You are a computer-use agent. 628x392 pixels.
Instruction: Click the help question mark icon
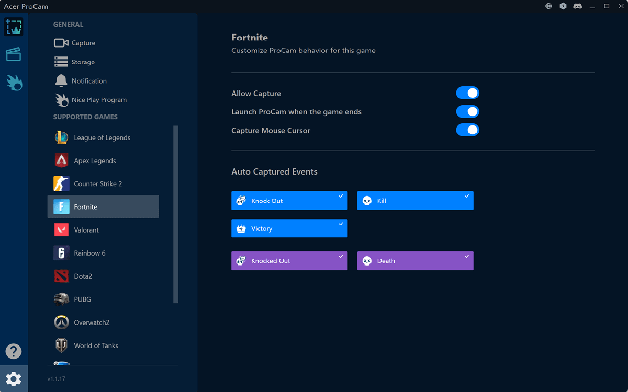point(14,351)
